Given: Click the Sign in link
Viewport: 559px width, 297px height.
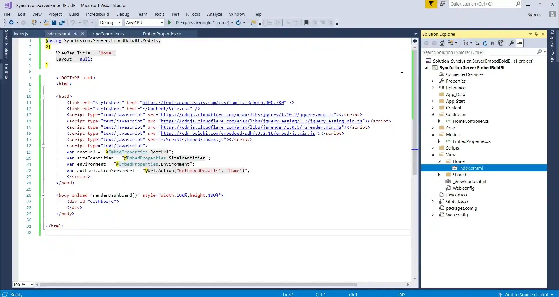Looking at the screenshot, I should click(534, 15).
